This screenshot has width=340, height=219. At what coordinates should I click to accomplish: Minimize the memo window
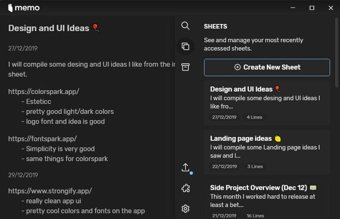(293, 8)
